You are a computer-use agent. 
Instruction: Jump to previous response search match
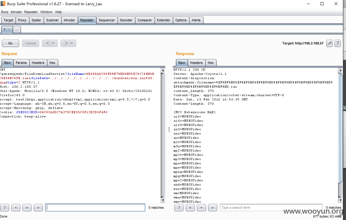pyautogui.click(x=190, y=208)
